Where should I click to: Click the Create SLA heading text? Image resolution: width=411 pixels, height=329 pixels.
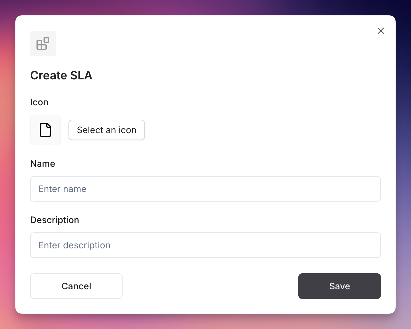[61, 76]
